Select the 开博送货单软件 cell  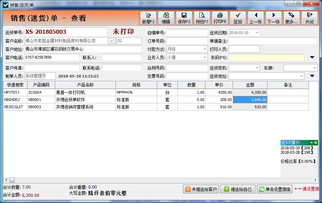(x=85, y=100)
